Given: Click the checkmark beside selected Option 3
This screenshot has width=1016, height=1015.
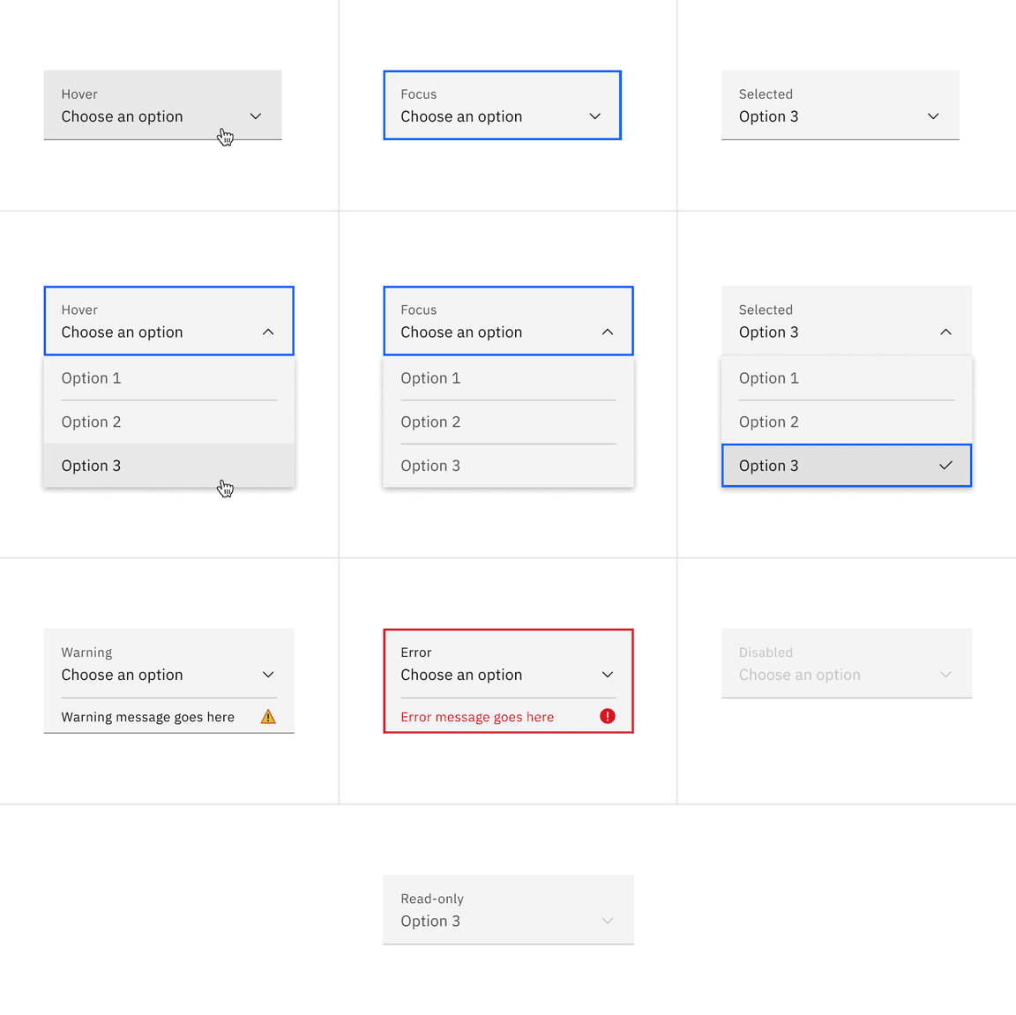Looking at the screenshot, I should click(945, 466).
